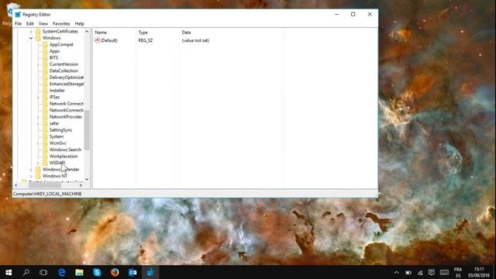Open taskbar Search
496x279 pixels.
(x=26, y=272)
